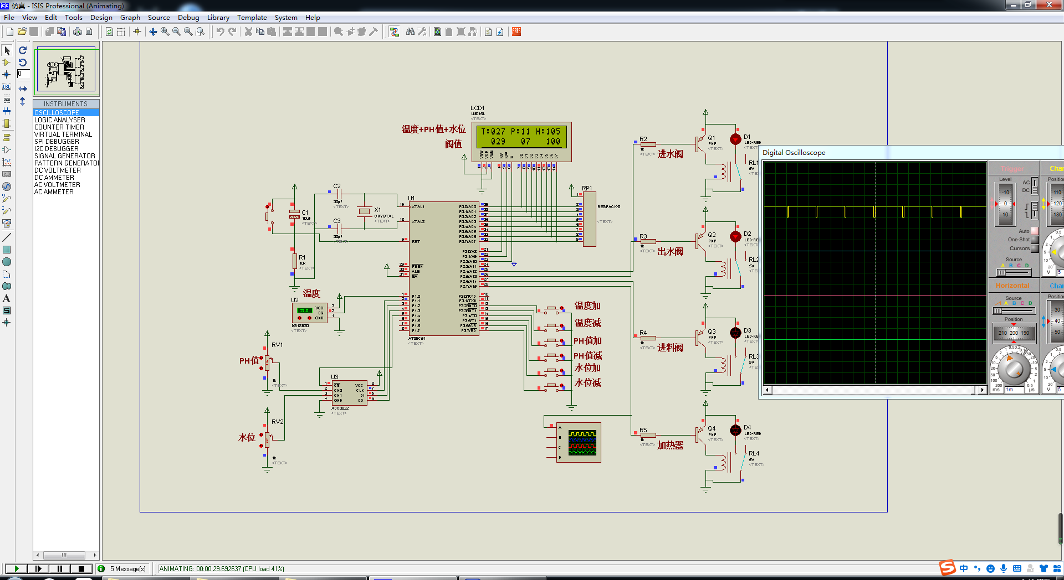Viewport: 1064px width, 580px height.
Task: Click the X-Mirror horizontal flip icon
Action: click(x=23, y=89)
